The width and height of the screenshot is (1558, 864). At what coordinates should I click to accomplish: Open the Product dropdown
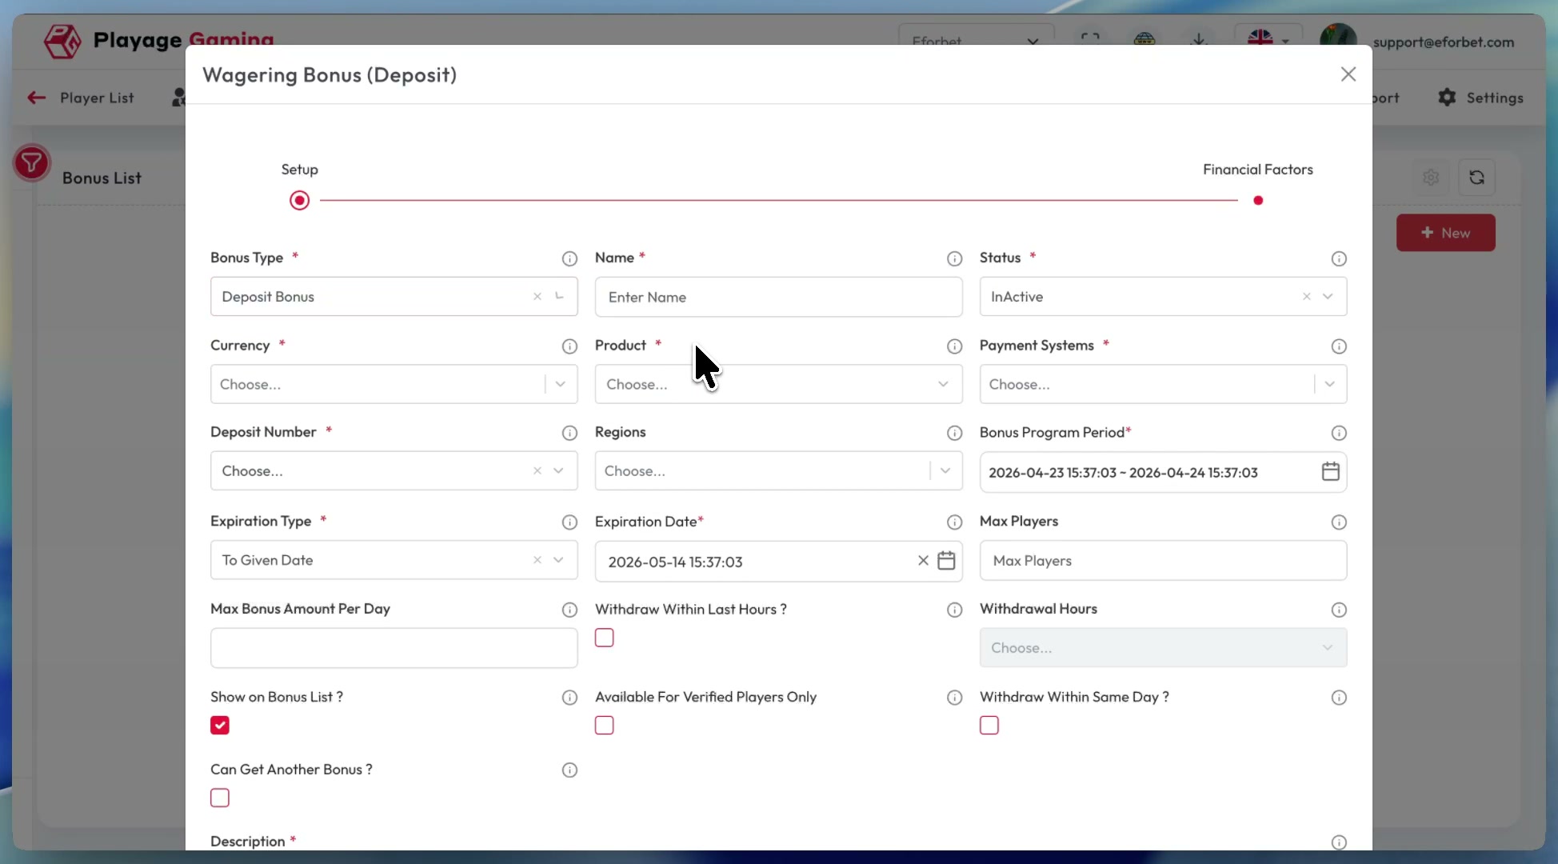click(778, 384)
